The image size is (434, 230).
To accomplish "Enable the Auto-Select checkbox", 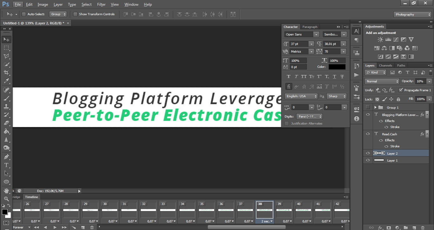I will pyautogui.click(x=24, y=14).
